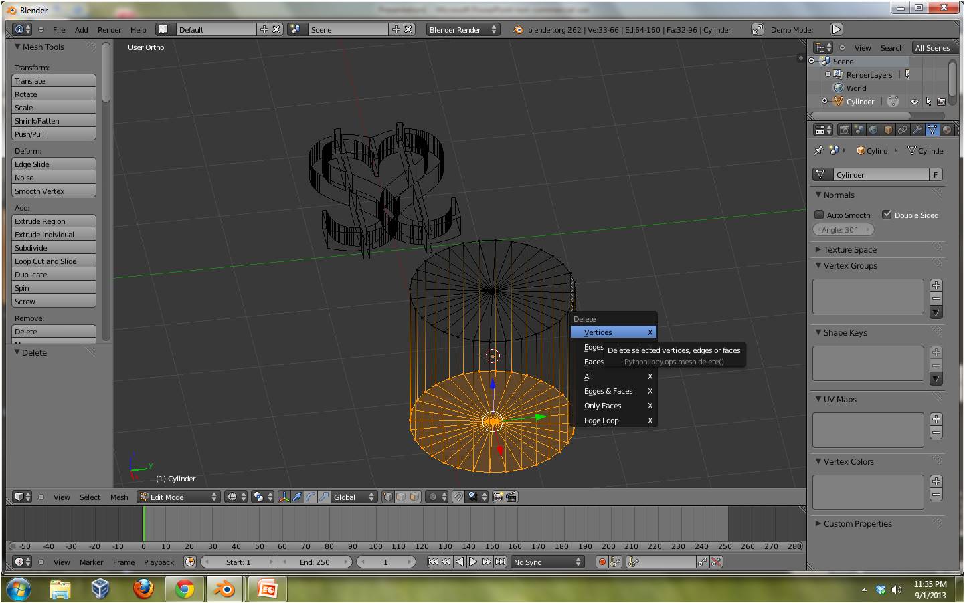Screen dimensions: 965x603
Task: Open the World properties tab icon
Action: point(873,130)
